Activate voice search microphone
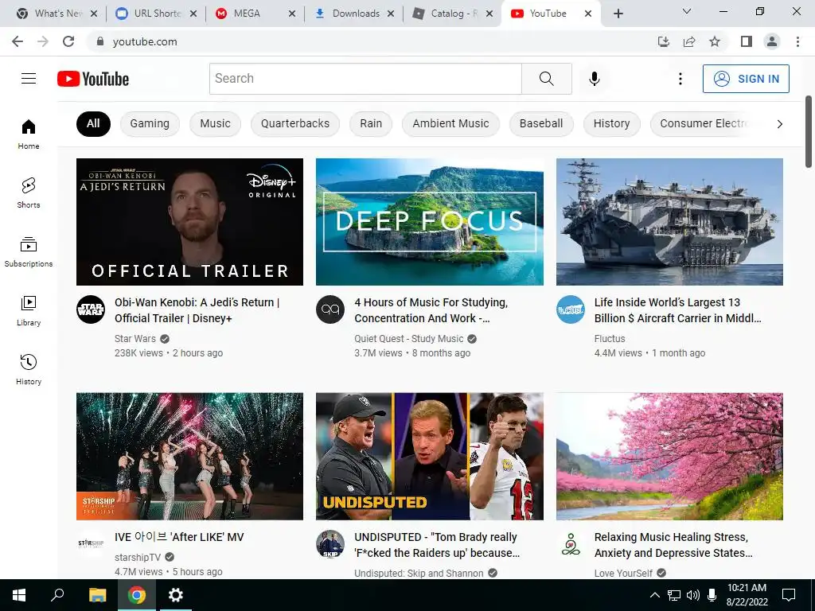The image size is (815, 611). click(594, 79)
